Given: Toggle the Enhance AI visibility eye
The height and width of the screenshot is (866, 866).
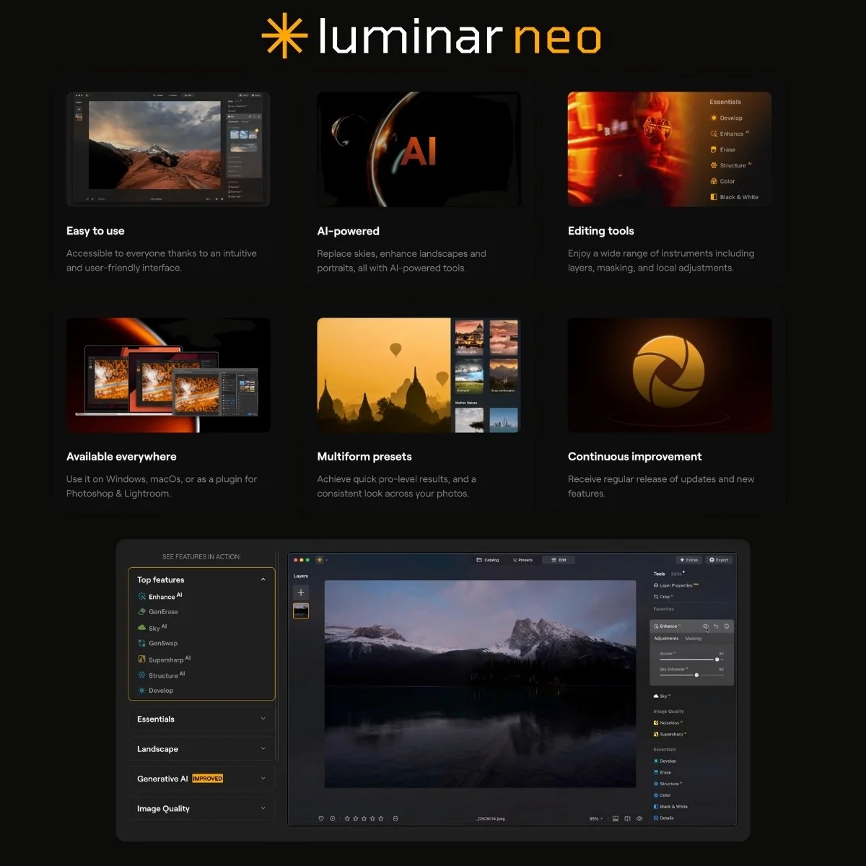Looking at the screenshot, I should [706, 626].
